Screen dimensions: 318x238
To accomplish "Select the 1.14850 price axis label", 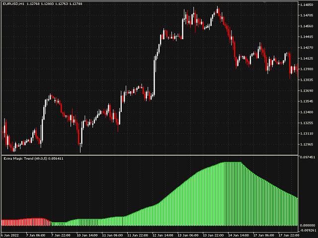I will click(307, 4).
